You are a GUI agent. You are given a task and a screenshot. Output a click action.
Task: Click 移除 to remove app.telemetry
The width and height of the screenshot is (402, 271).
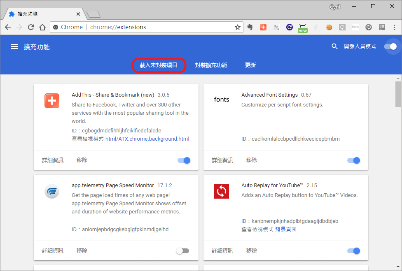(x=82, y=250)
